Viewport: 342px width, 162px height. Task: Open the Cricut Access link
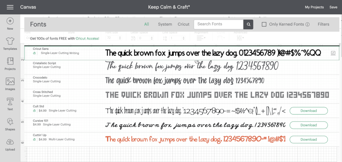tap(87, 39)
